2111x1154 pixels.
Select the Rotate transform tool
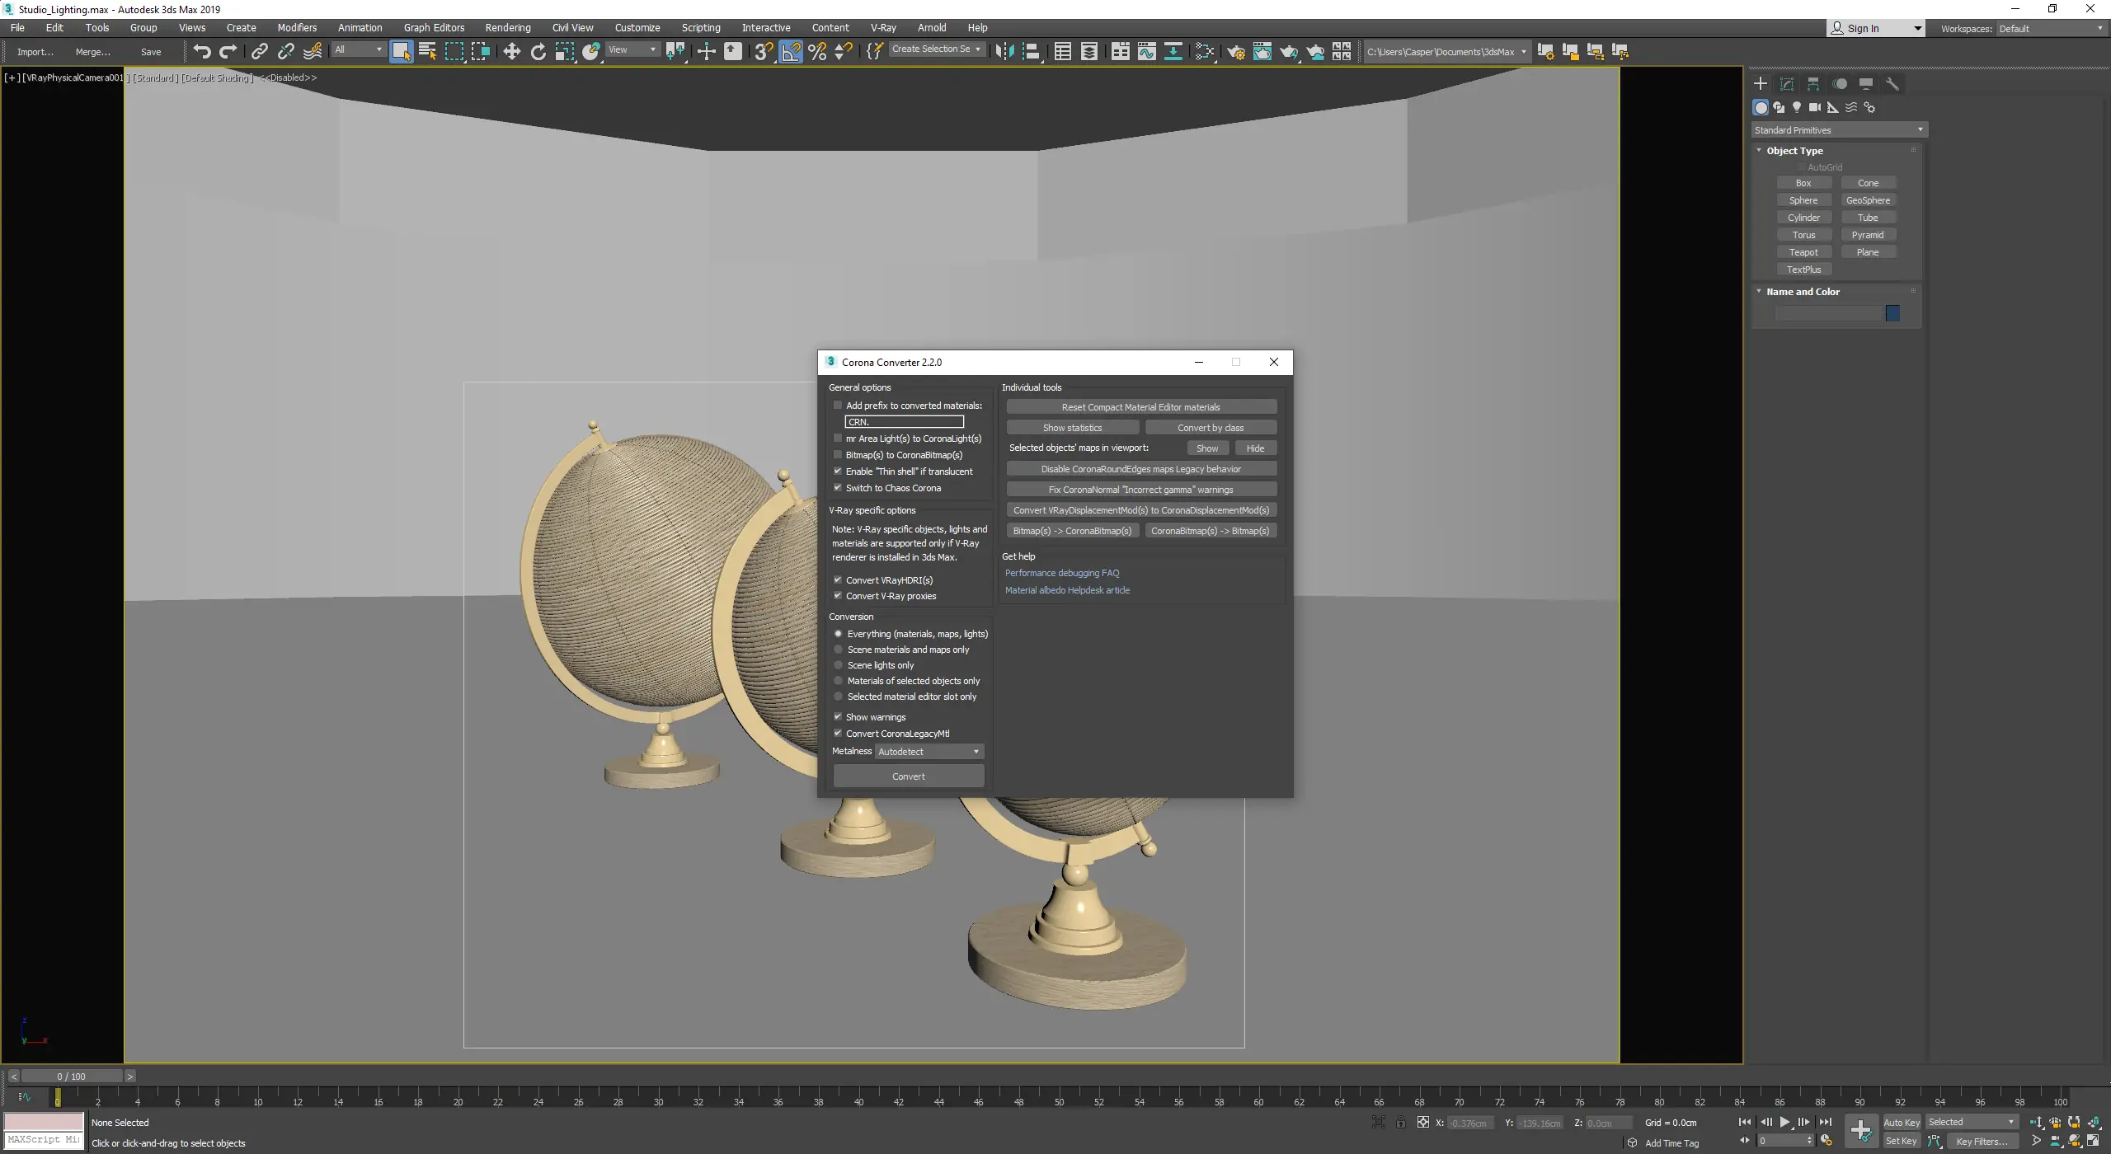pos(538,51)
